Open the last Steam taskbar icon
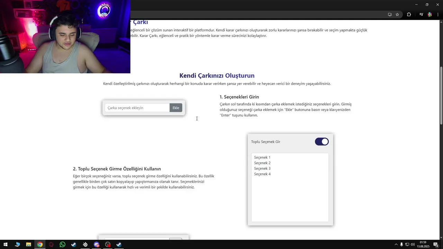Image resolution: width=443 pixels, height=249 pixels. [x=119, y=245]
